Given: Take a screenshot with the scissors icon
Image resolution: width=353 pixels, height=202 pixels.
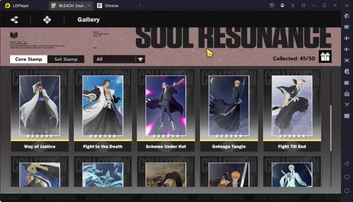Looking at the screenshot, I should (x=347, y=105).
